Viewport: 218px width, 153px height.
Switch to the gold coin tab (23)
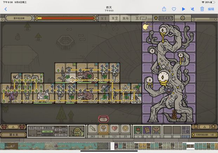[125, 131]
